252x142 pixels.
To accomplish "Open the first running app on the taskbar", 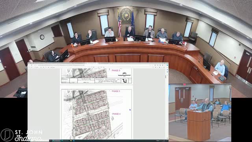I will [56, 141].
